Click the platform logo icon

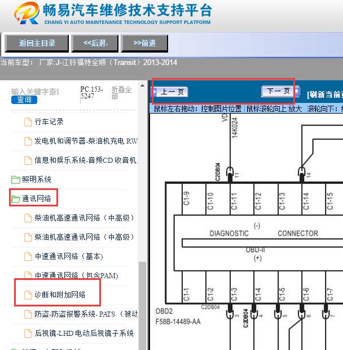coord(27,14)
